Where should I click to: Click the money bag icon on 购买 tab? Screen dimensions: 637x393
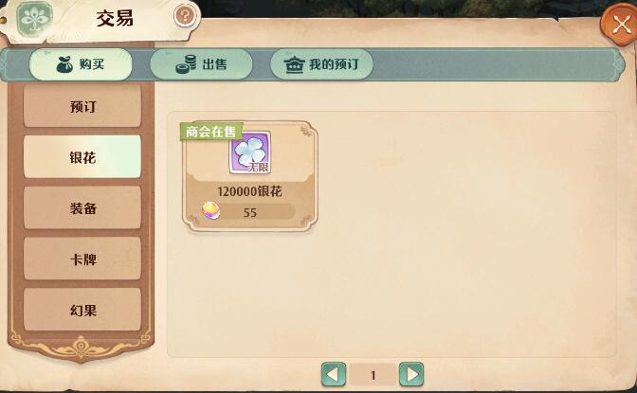point(64,64)
